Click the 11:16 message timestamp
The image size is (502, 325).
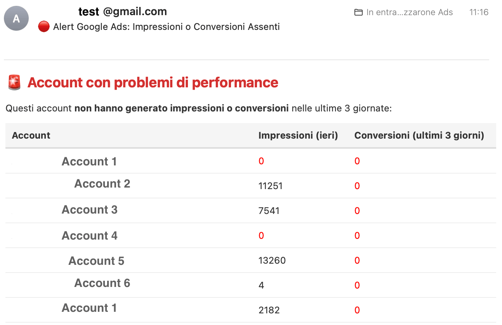(478, 12)
